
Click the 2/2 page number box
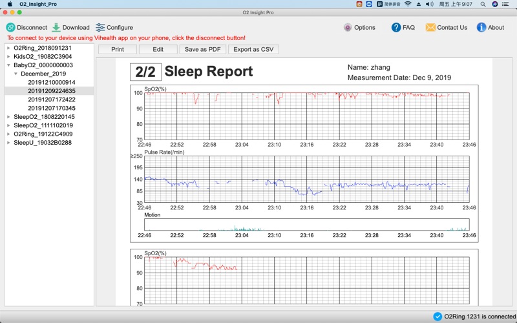coord(145,72)
